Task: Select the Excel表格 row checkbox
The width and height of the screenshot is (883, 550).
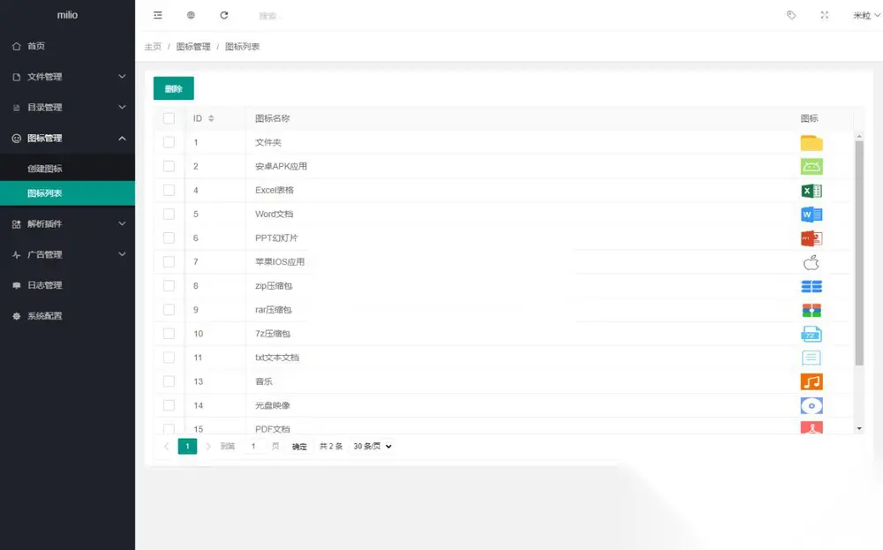Action: pos(169,191)
